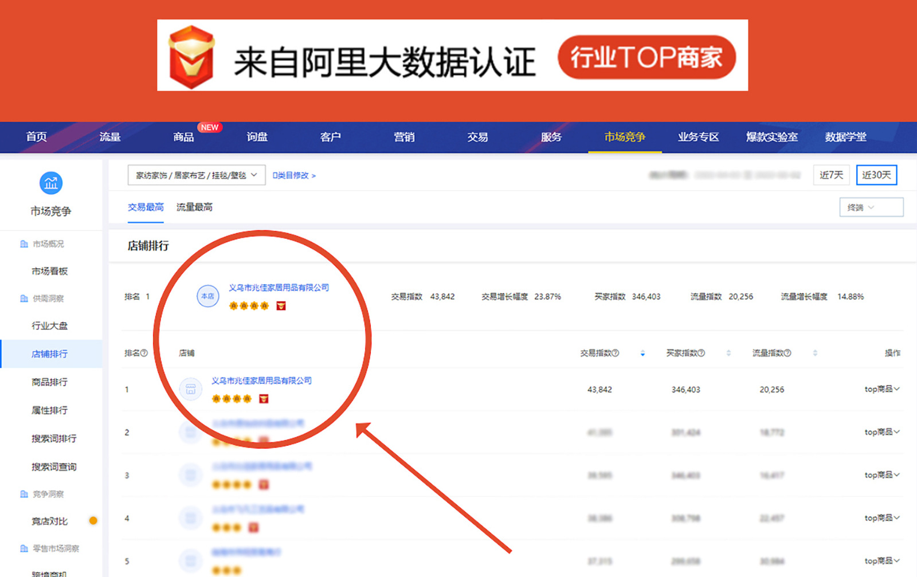Select the 近30天 time range

(876, 175)
